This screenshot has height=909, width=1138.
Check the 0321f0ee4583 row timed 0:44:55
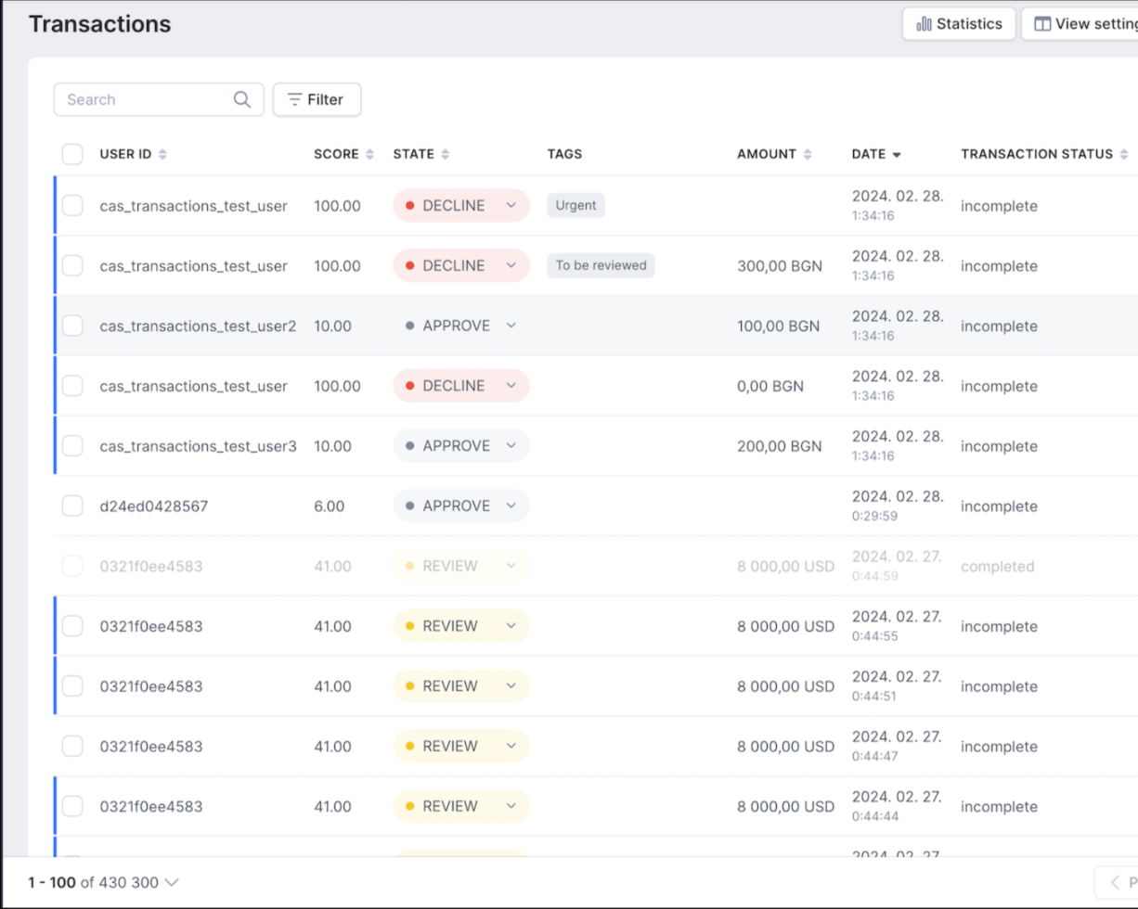pyautogui.click(x=72, y=626)
